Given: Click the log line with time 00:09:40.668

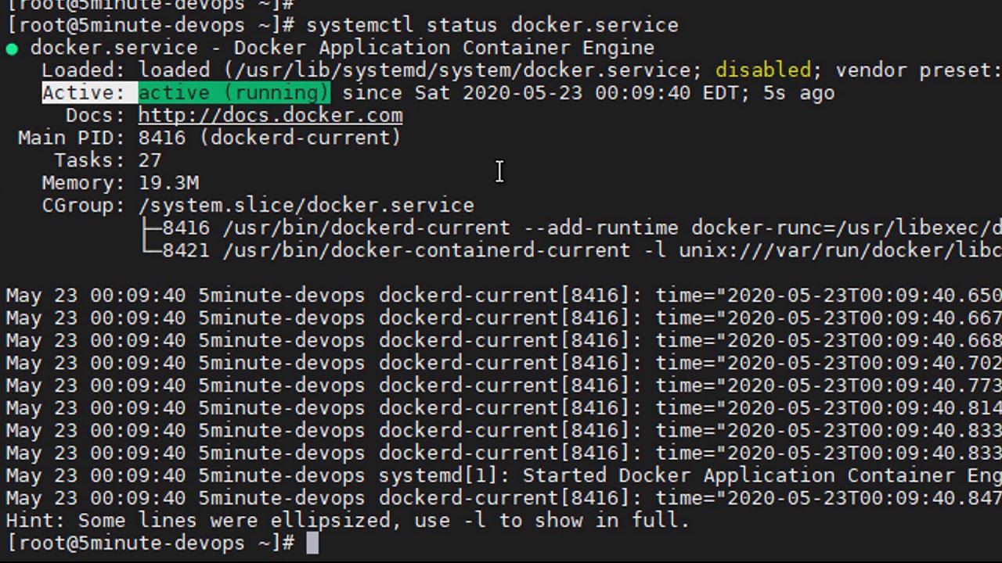Looking at the screenshot, I should 503,341.
